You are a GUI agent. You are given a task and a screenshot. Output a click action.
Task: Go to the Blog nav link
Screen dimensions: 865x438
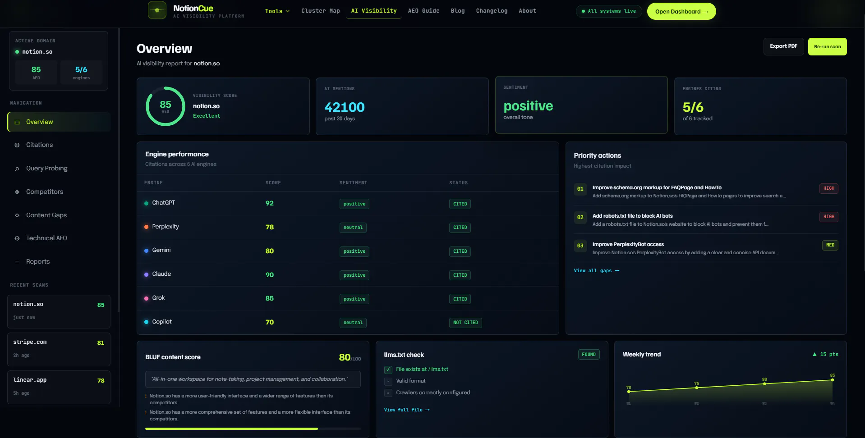tap(458, 11)
